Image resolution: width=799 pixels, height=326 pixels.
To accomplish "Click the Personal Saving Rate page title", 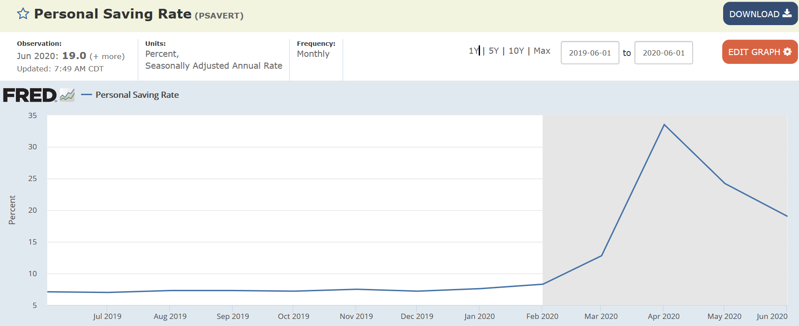I will tap(113, 14).
